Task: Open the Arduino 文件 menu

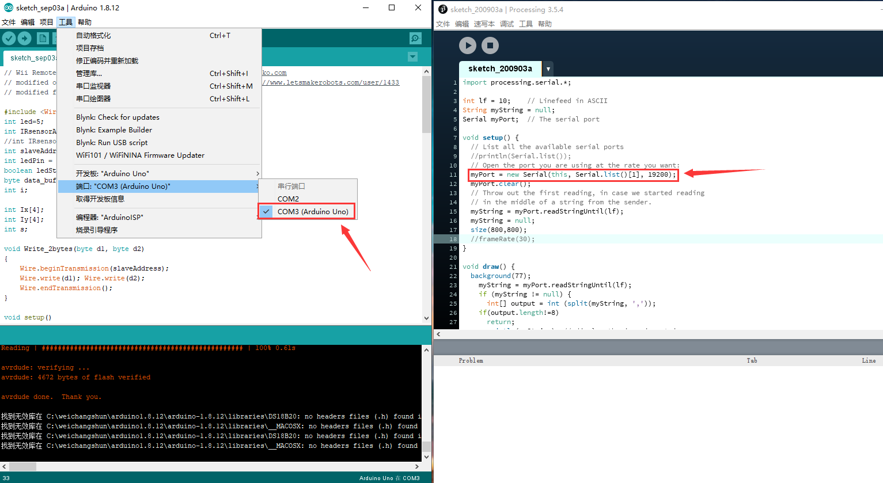Action: (x=9, y=22)
